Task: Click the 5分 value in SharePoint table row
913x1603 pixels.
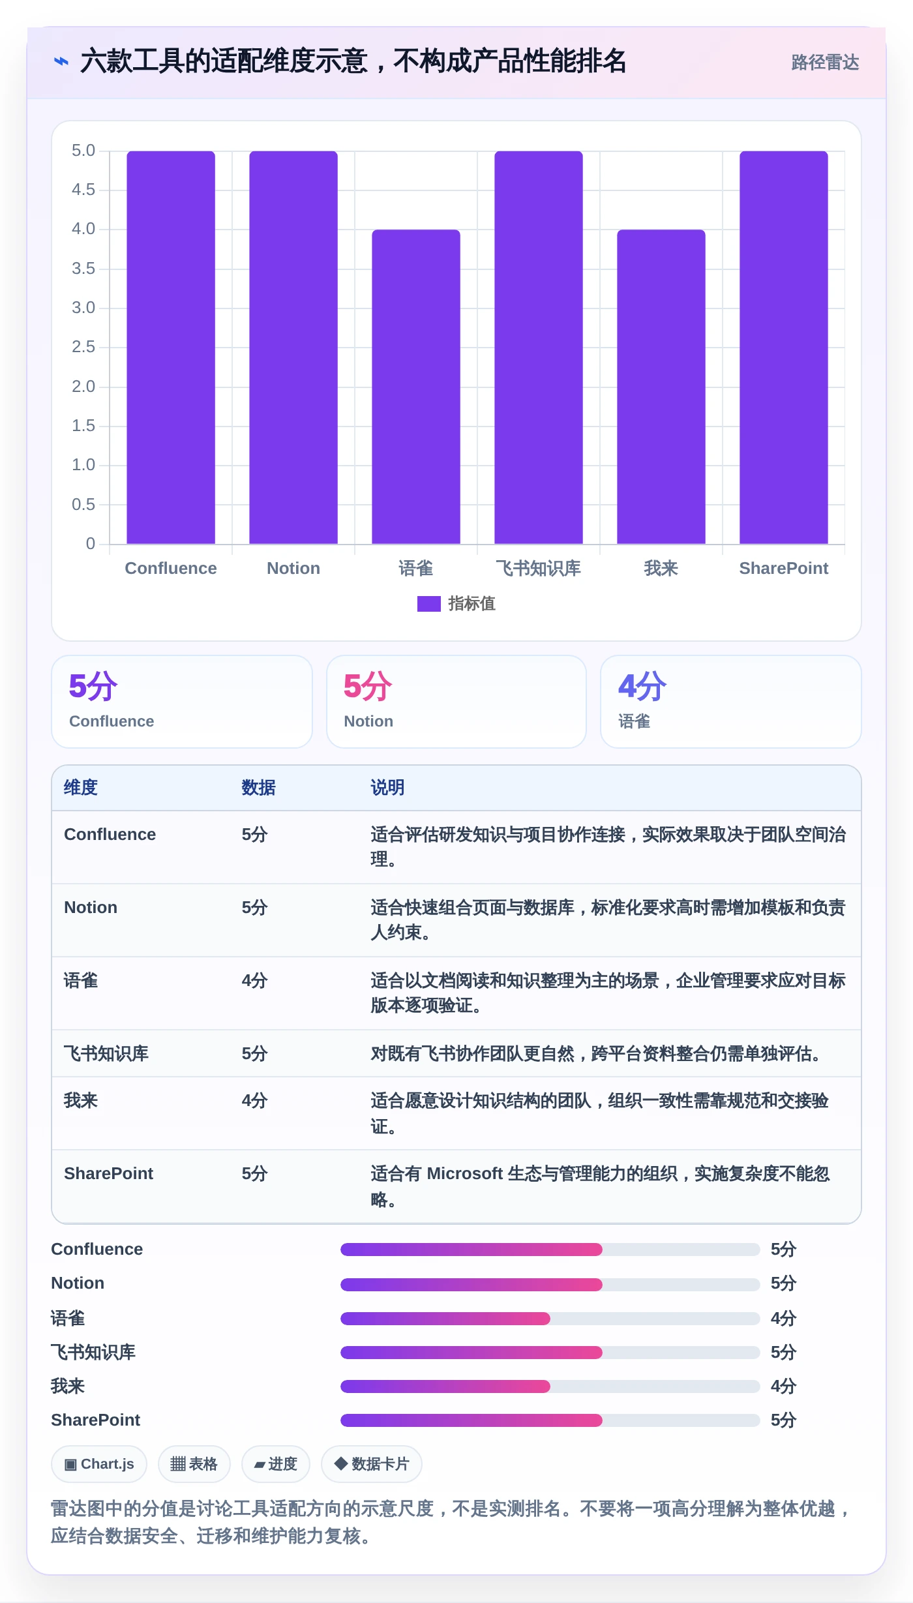Action: (255, 1174)
